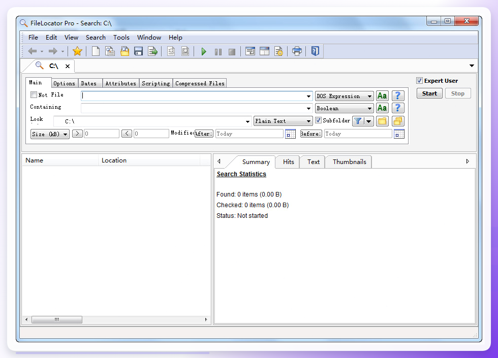Open the Back history dropdown arrow
498x358 pixels.
pos(42,51)
